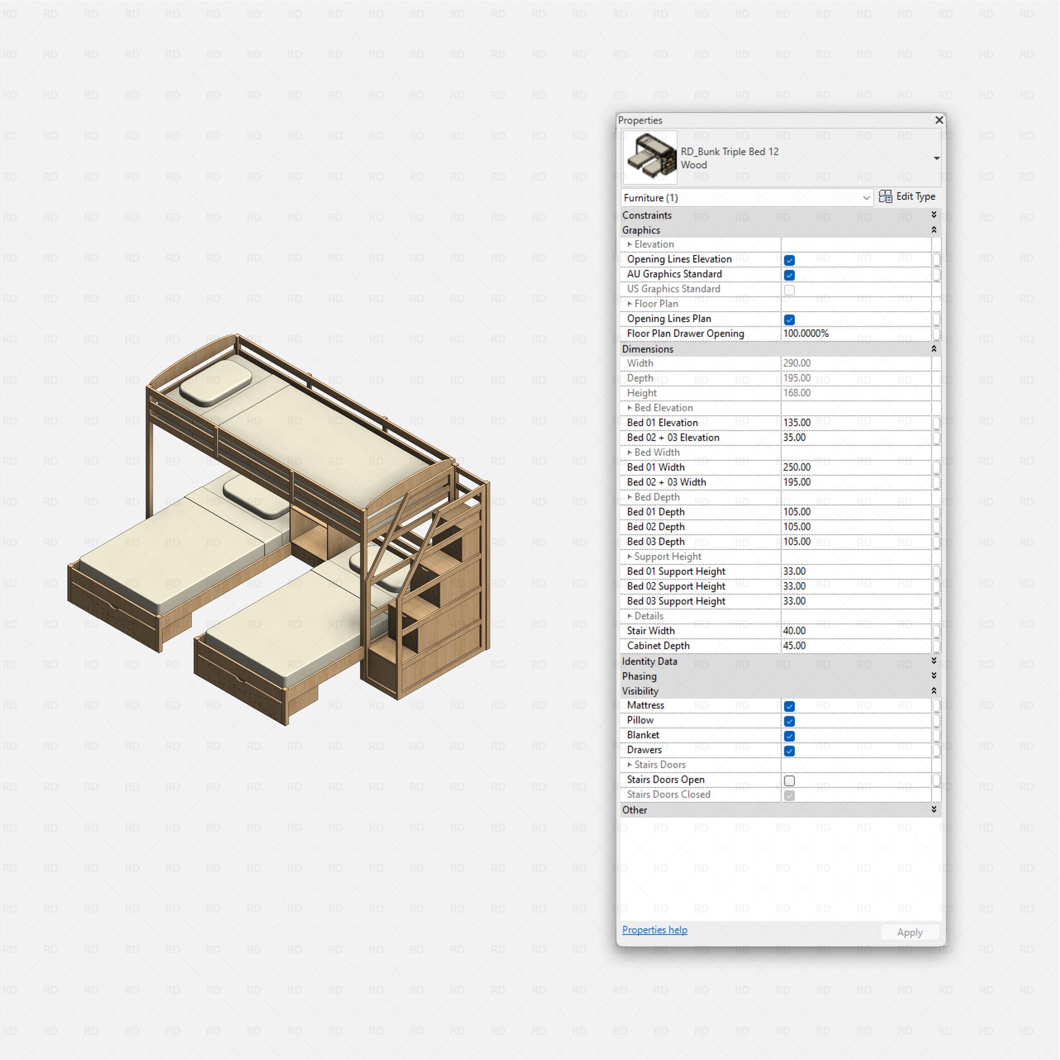Expand the Phasing section chevron

coord(934,676)
